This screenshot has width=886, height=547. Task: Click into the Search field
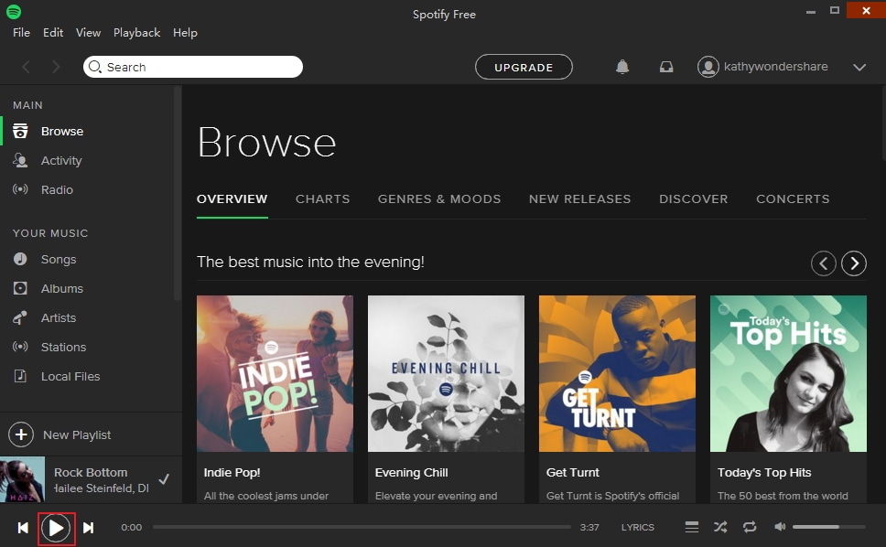point(193,67)
